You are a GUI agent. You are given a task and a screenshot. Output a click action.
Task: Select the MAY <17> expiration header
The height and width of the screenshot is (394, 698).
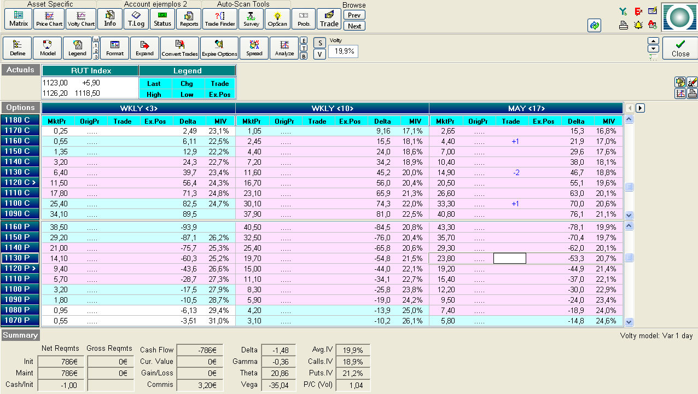tap(526, 108)
